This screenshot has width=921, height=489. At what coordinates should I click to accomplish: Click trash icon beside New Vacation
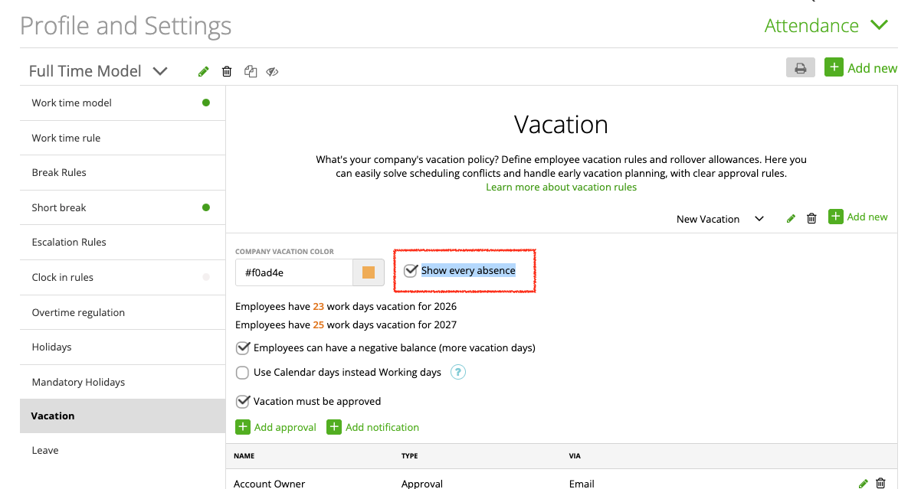tap(811, 219)
